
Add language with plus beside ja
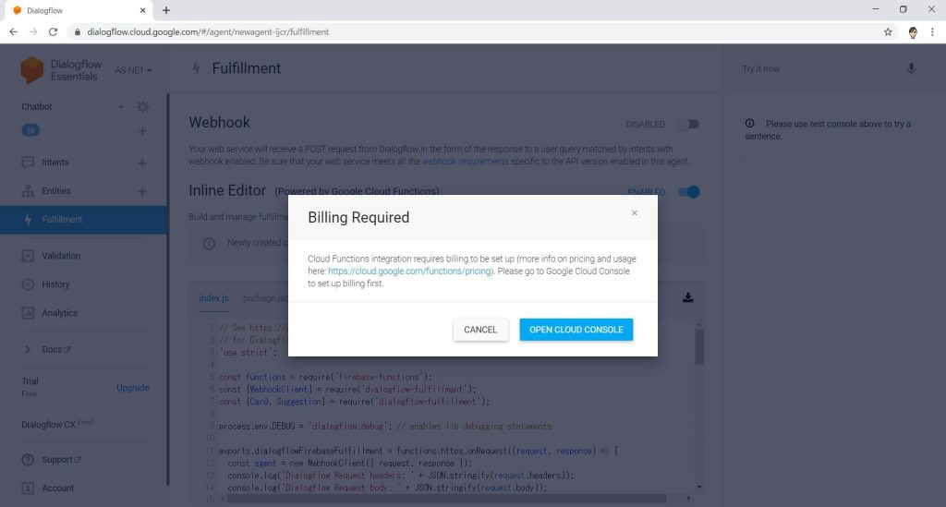pyautogui.click(x=142, y=131)
